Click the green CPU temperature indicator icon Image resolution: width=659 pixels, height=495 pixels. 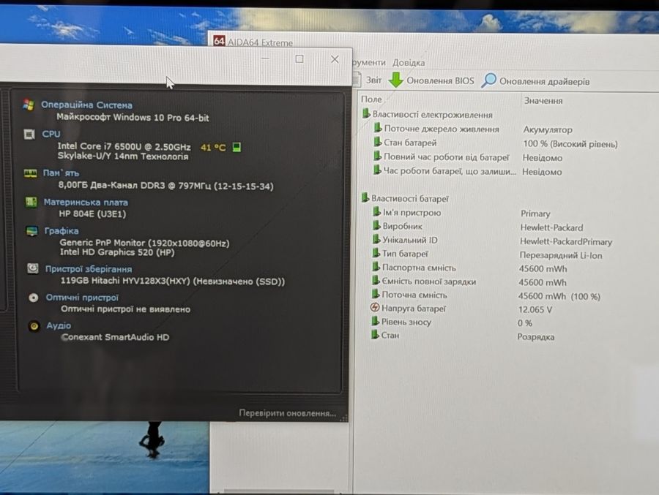click(237, 147)
